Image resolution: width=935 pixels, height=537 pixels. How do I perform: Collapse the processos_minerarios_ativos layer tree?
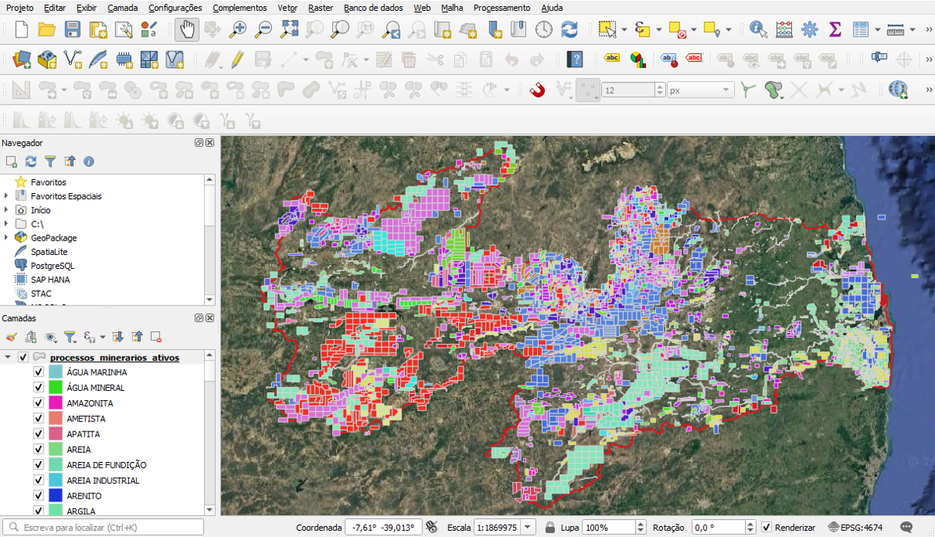8,357
